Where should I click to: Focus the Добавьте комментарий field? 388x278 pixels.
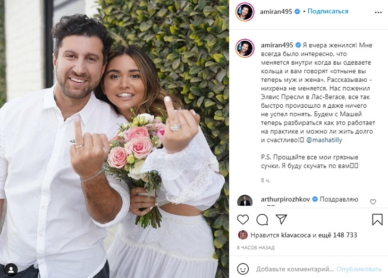coord(294,269)
